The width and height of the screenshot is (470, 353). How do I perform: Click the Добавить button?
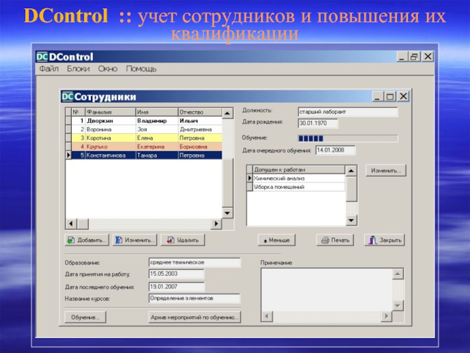[87, 240]
